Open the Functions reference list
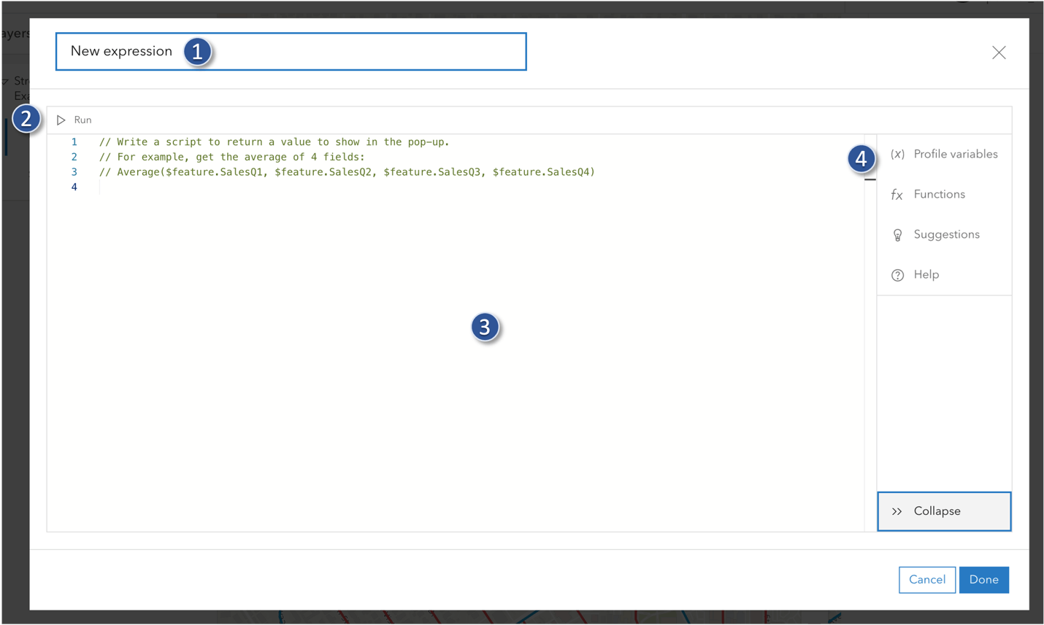The height and width of the screenshot is (625, 1044). coord(938,194)
